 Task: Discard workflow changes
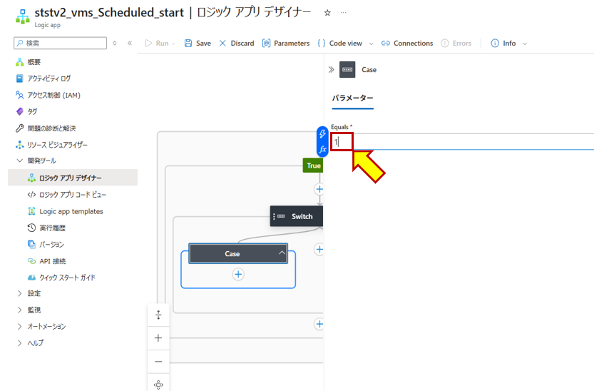[x=237, y=44]
